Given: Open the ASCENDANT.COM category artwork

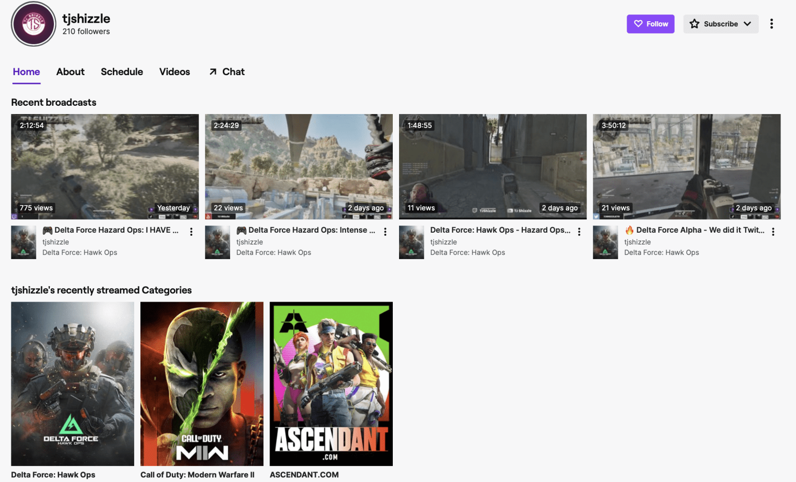Looking at the screenshot, I should pyautogui.click(x=331, y=384).
